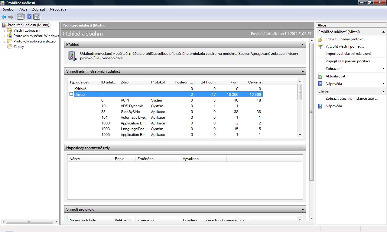Open saved log via folder icon
This screenshot has width=387, height=232.
click(x=320, y=39)
